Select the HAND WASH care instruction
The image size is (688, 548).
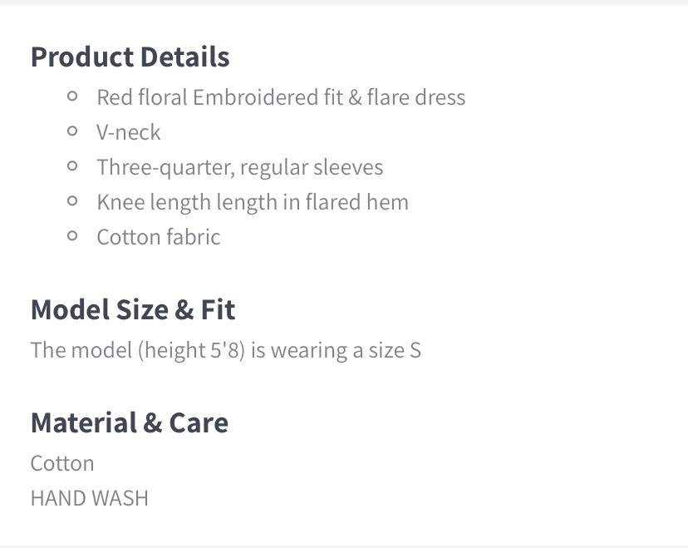(89, 498)
